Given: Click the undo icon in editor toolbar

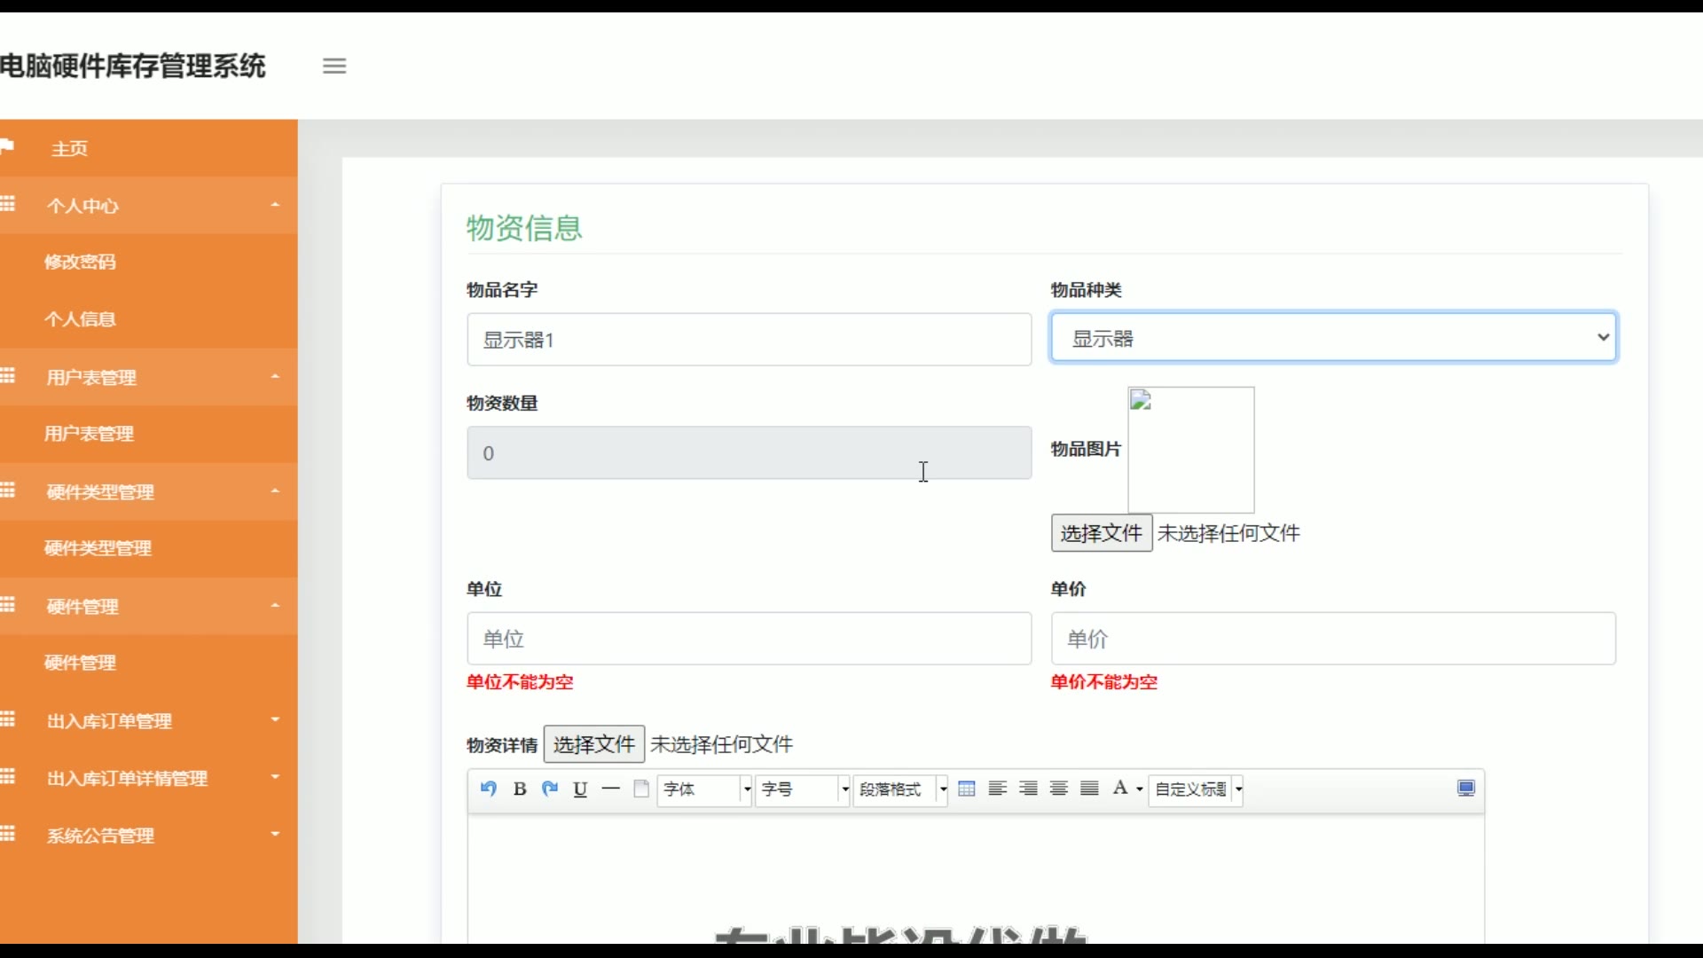Looking at the screenshot, I should (x=489, y=789).
